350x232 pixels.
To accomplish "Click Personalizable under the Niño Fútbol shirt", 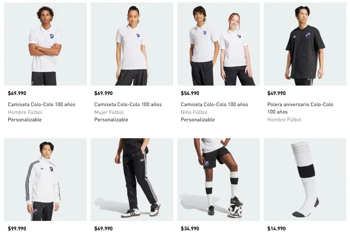I will tap(198, 120).
